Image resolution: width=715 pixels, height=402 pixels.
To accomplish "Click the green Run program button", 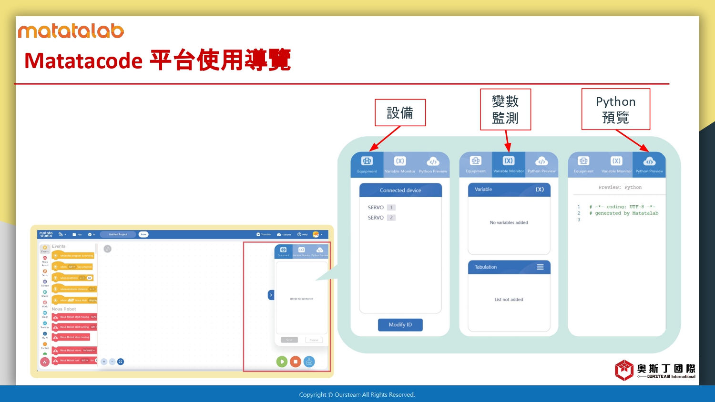I will click(282, 362).
